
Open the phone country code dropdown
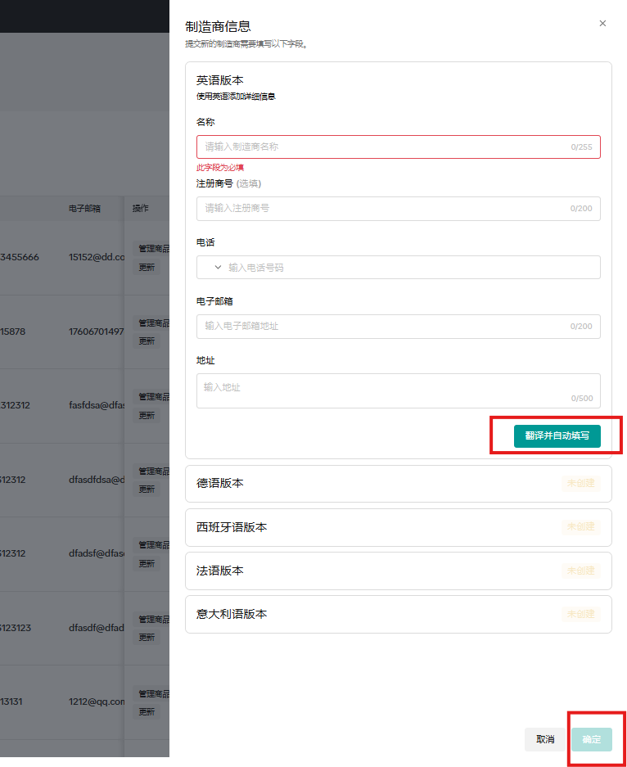click(215, 267)
